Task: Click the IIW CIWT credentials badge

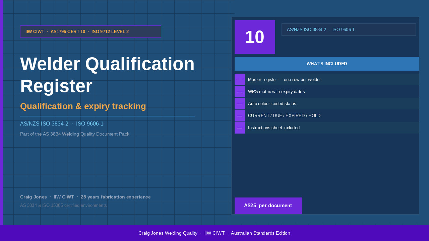Action: (90, 32)
